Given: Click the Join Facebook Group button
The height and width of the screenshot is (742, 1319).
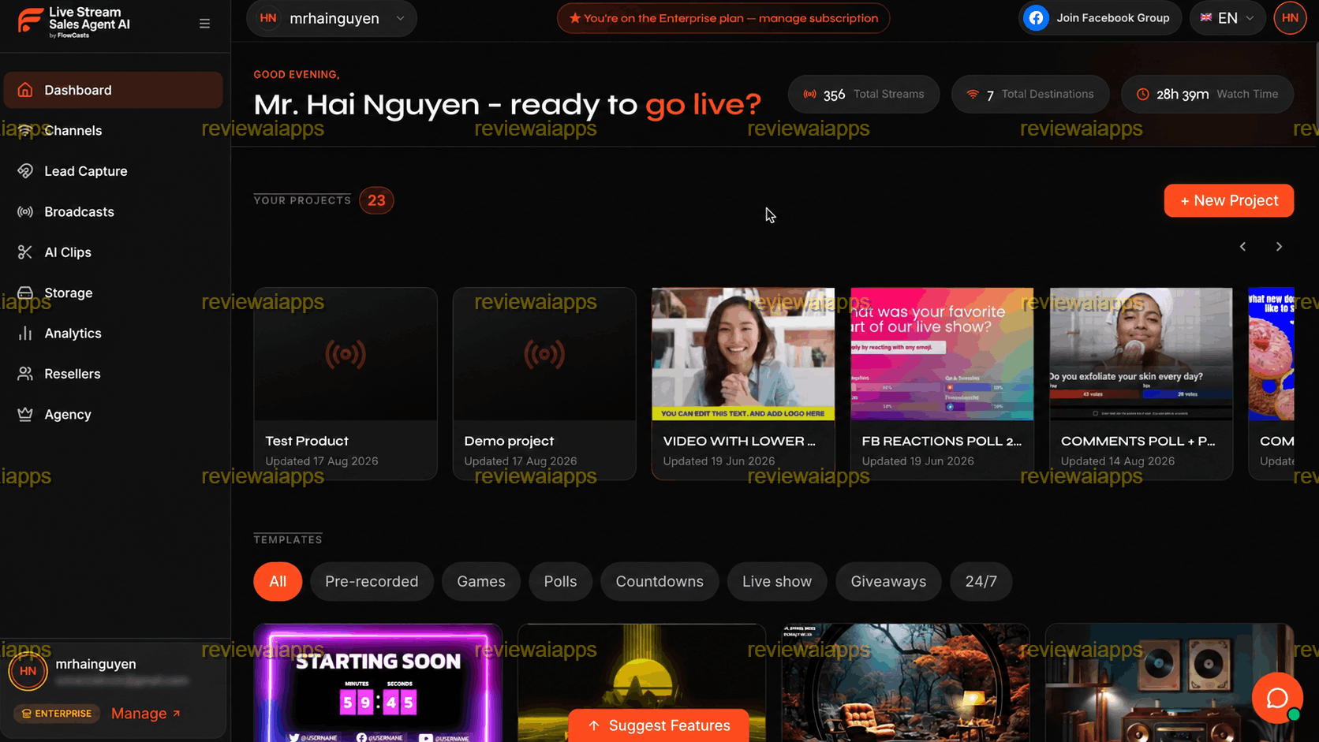Looking at the screenshot, I should (x=1101, y=18).
